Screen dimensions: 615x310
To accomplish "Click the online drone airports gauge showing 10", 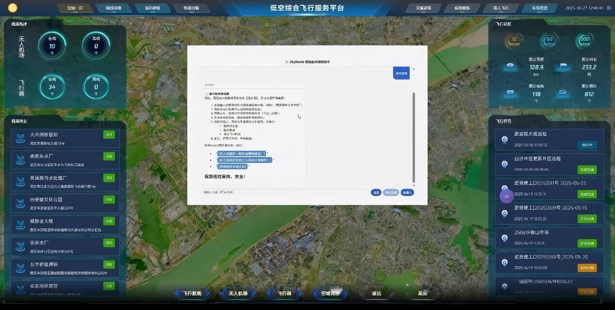I will click(52, 46).
